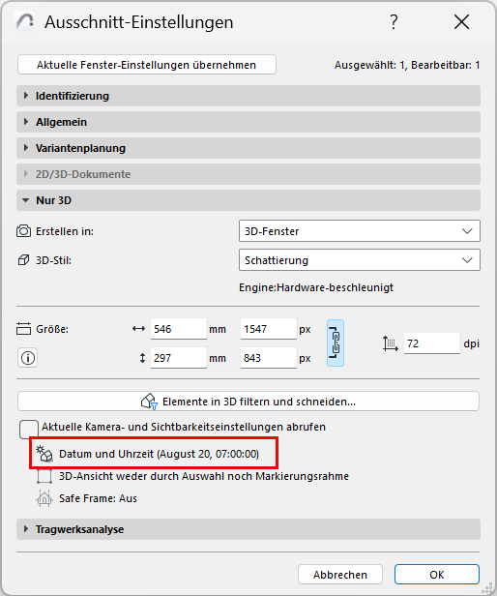Click the 3D-Stil cube icon
Screen dimensions: 497x596
[23, 260]
